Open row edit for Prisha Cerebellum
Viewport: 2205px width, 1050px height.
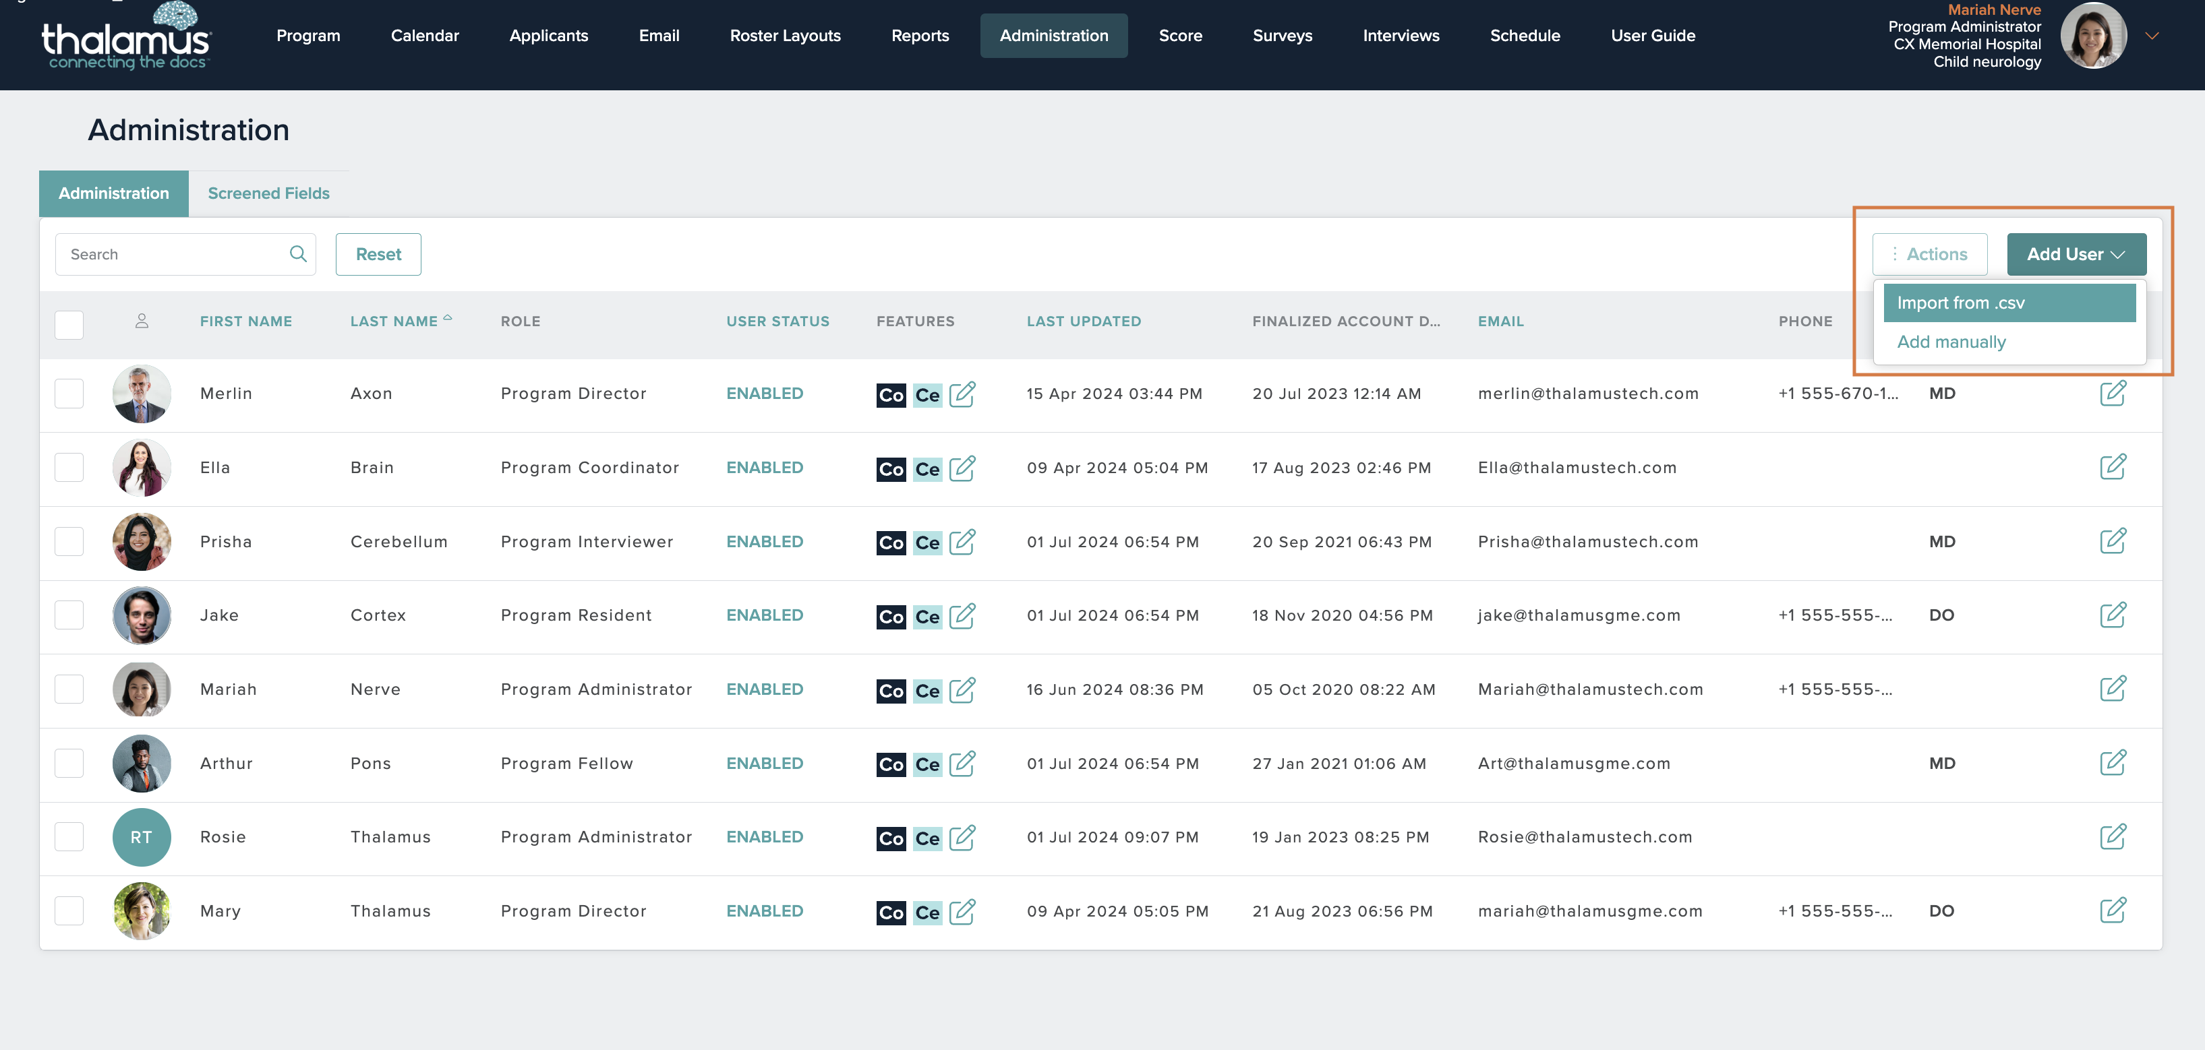coord(2113,541)
